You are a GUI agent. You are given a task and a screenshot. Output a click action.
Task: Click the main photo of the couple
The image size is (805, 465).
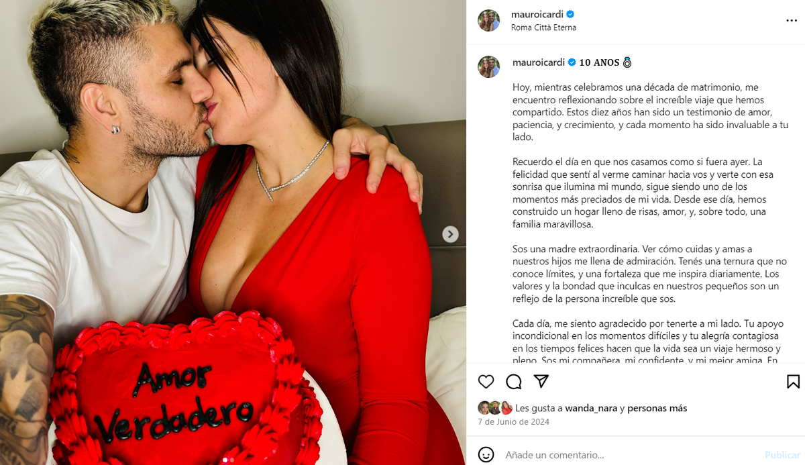coord(233,232)
